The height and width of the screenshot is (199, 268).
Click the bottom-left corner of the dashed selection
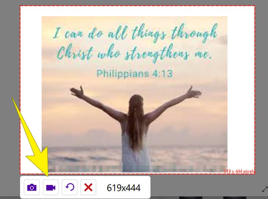coord(20,174)
